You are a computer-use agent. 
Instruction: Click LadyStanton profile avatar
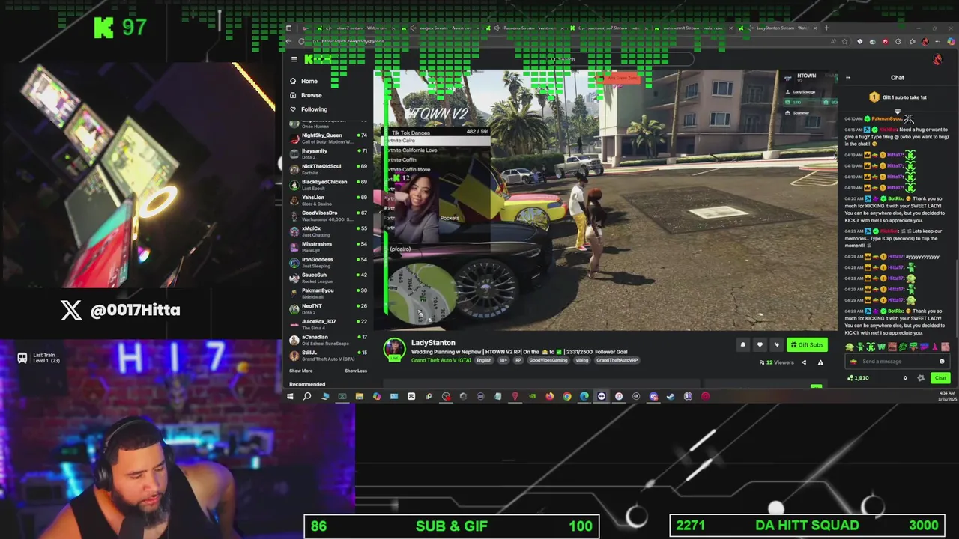coord(394,349)
